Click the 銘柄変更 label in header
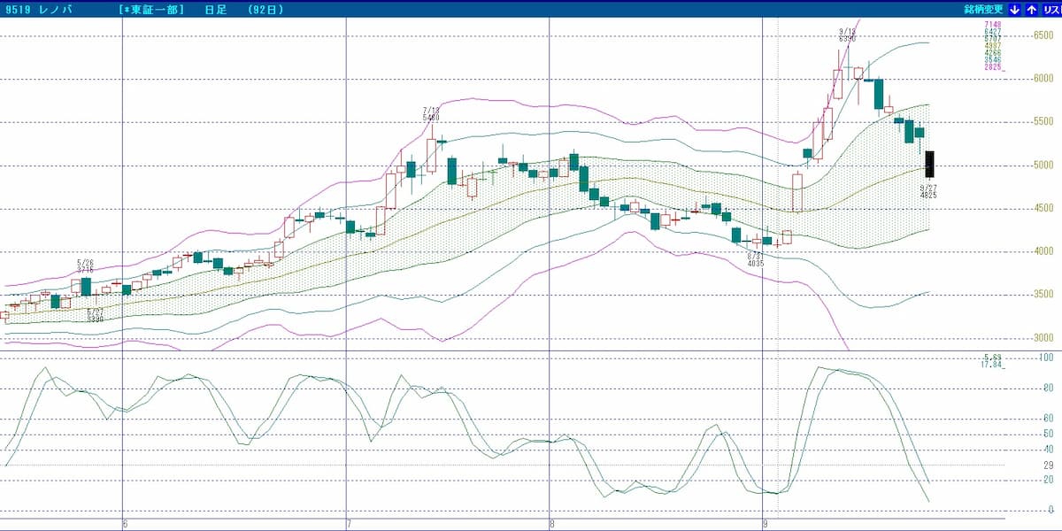Screen dimensions: 1062x531 (983, 9)
